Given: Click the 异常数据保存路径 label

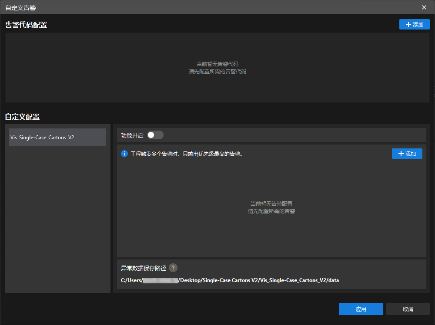Looking at the screenshot, I should click(x=144, y=268).
